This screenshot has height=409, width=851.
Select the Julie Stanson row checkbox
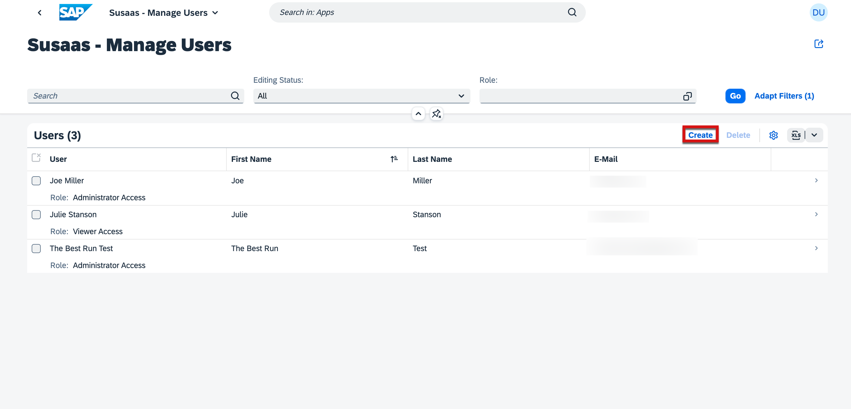click(x=36, y=215)
